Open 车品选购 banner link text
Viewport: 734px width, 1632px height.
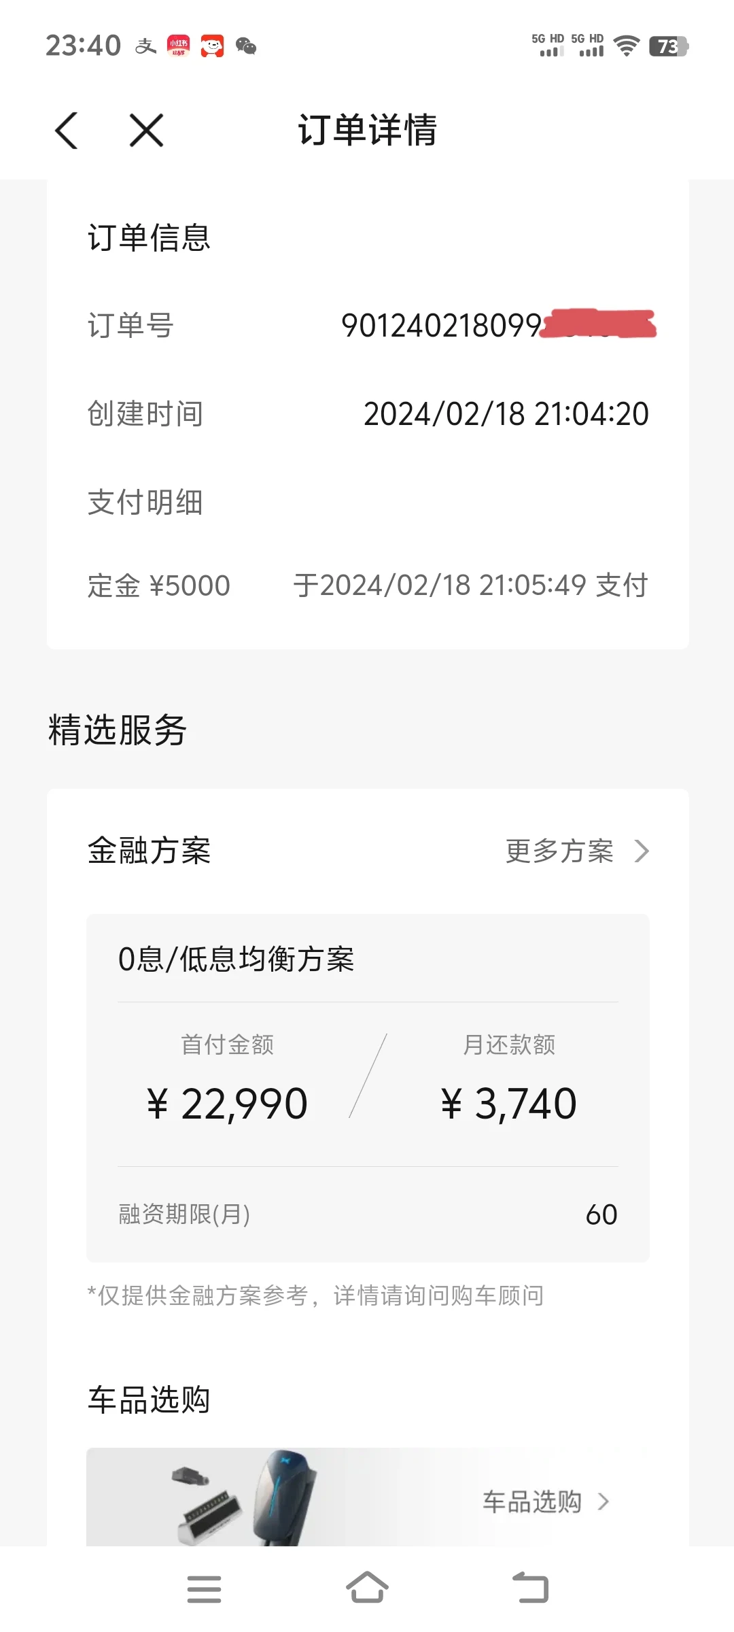[532, 1501]
